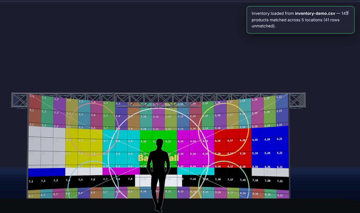Select LED panel labeled 6,16
The height and width of the screenshot is (213, 360).
click(x=220, y=171)
